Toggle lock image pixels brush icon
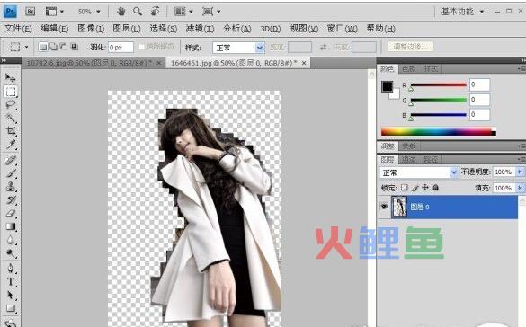 pos(415,188)
